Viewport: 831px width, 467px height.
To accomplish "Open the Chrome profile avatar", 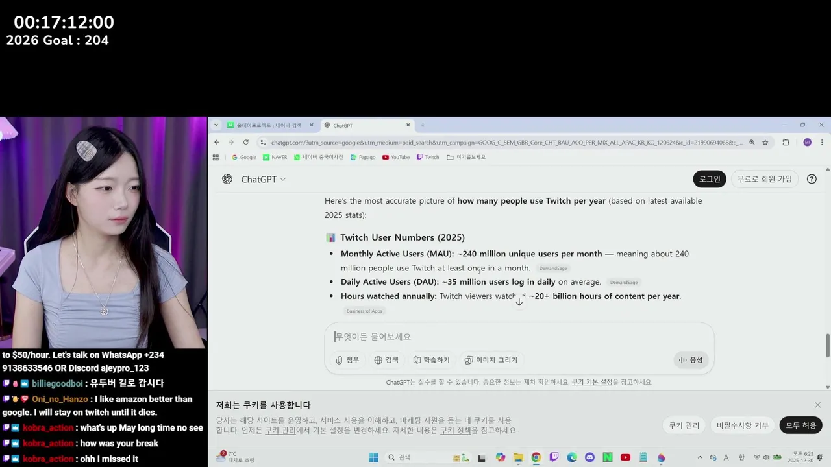I will [x=807, y=142].
